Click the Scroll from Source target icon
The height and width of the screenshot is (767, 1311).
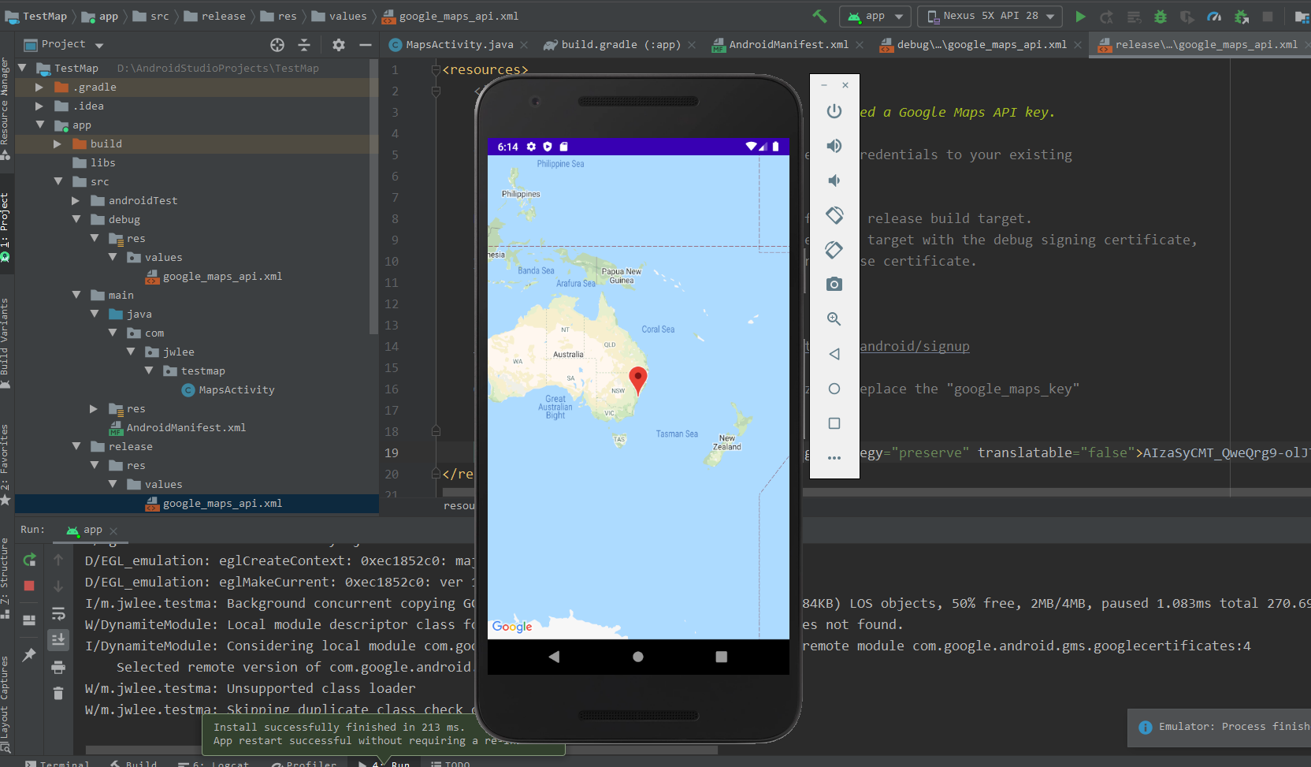pos(277,45)
